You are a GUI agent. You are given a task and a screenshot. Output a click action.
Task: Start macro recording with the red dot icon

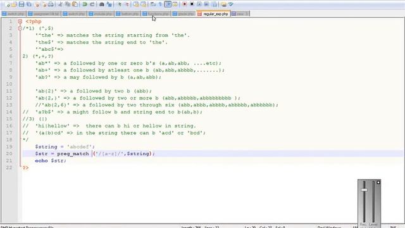point(184,4)
